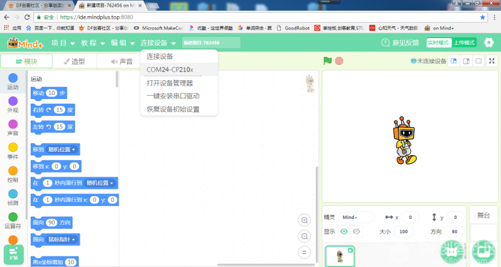501x267 pixels.
Task: Edit the sprite 大小 size field
Action: [403, 232]
